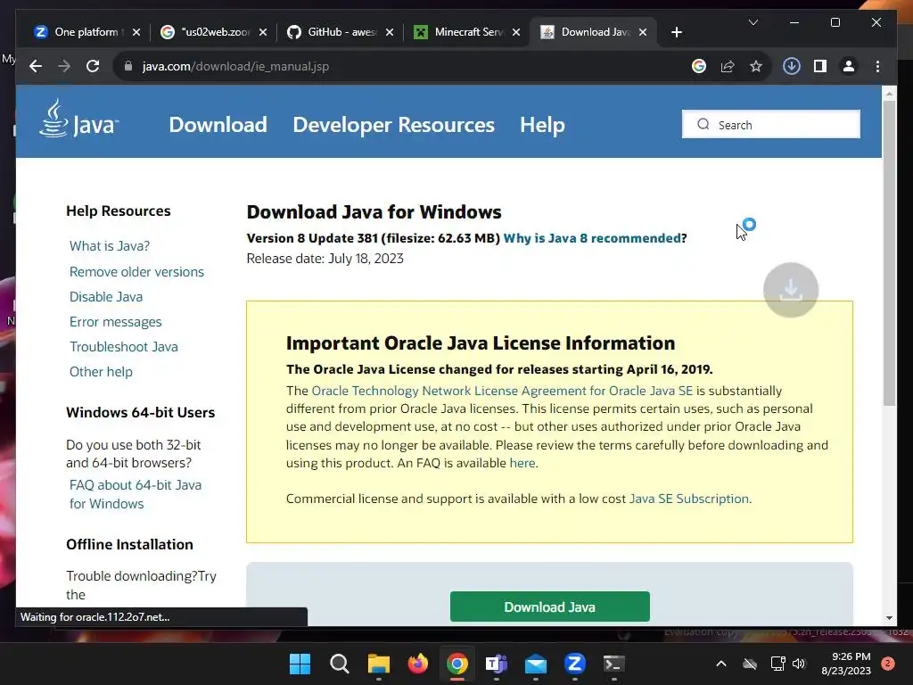Switch to Chrome in the taskbar
This screenshot has height=685, width=913.
[x=457, y=664]
